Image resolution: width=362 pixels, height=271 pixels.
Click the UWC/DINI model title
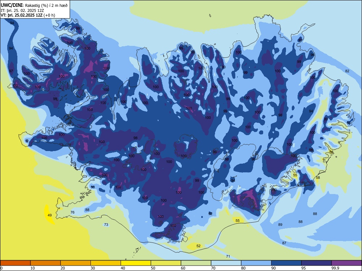tap(12, 5)
